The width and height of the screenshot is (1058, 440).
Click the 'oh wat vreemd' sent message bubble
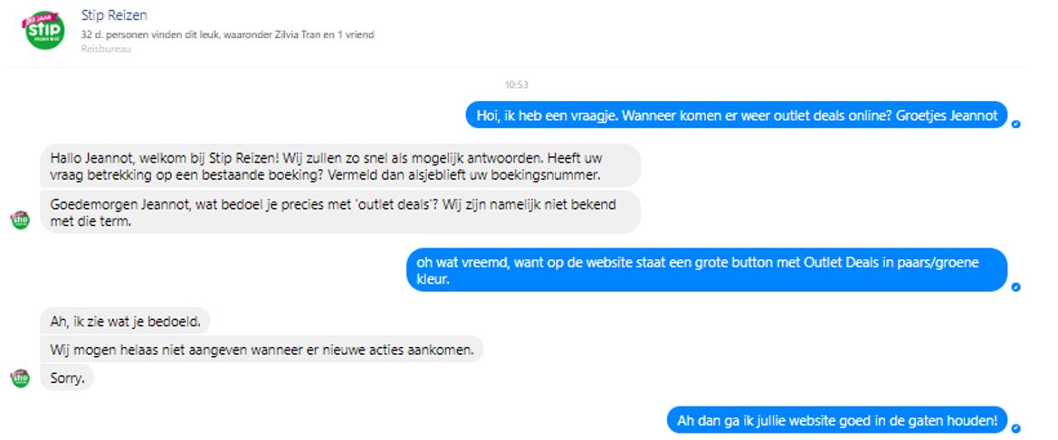pos(707,270)
